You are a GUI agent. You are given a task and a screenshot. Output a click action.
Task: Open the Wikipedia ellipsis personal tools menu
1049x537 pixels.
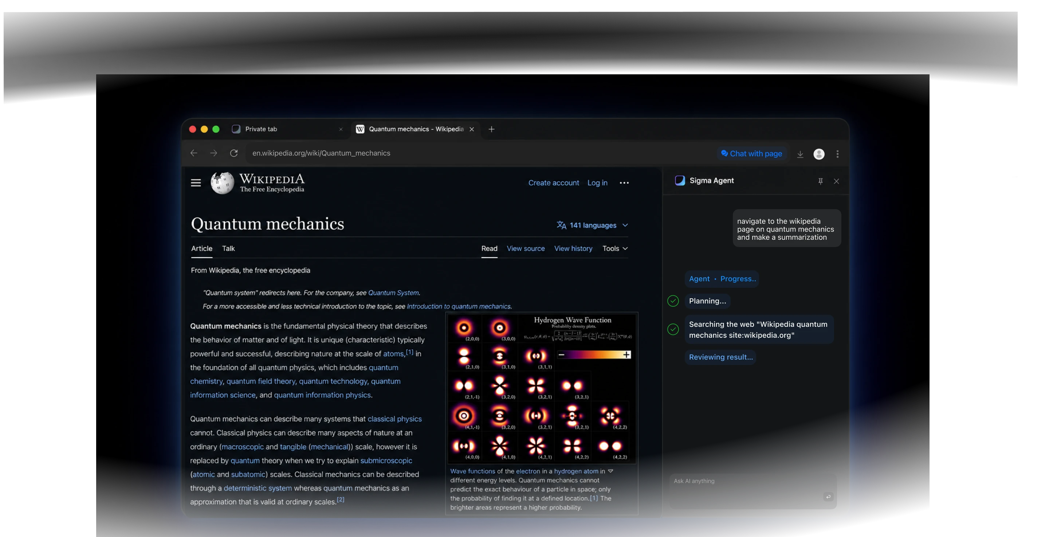[x=624, y=183]
